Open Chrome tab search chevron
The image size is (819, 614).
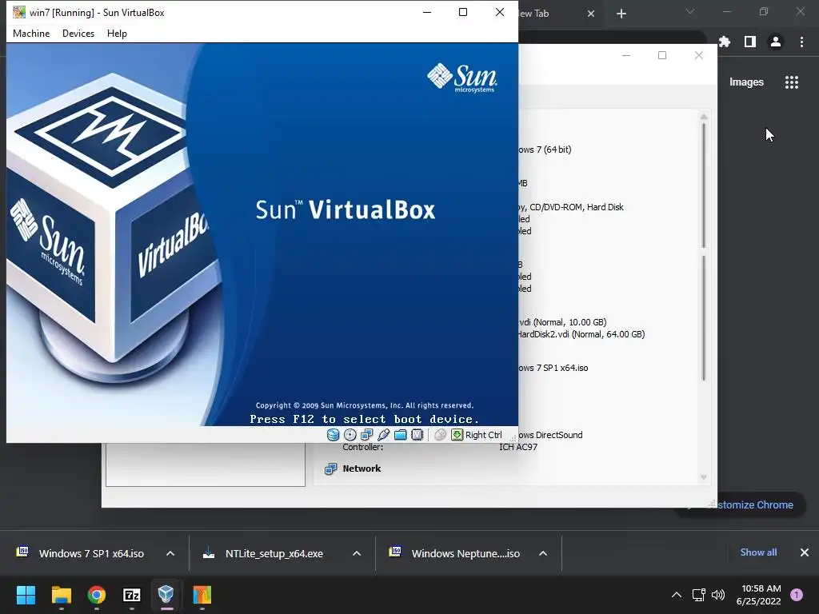coord(690,11)
